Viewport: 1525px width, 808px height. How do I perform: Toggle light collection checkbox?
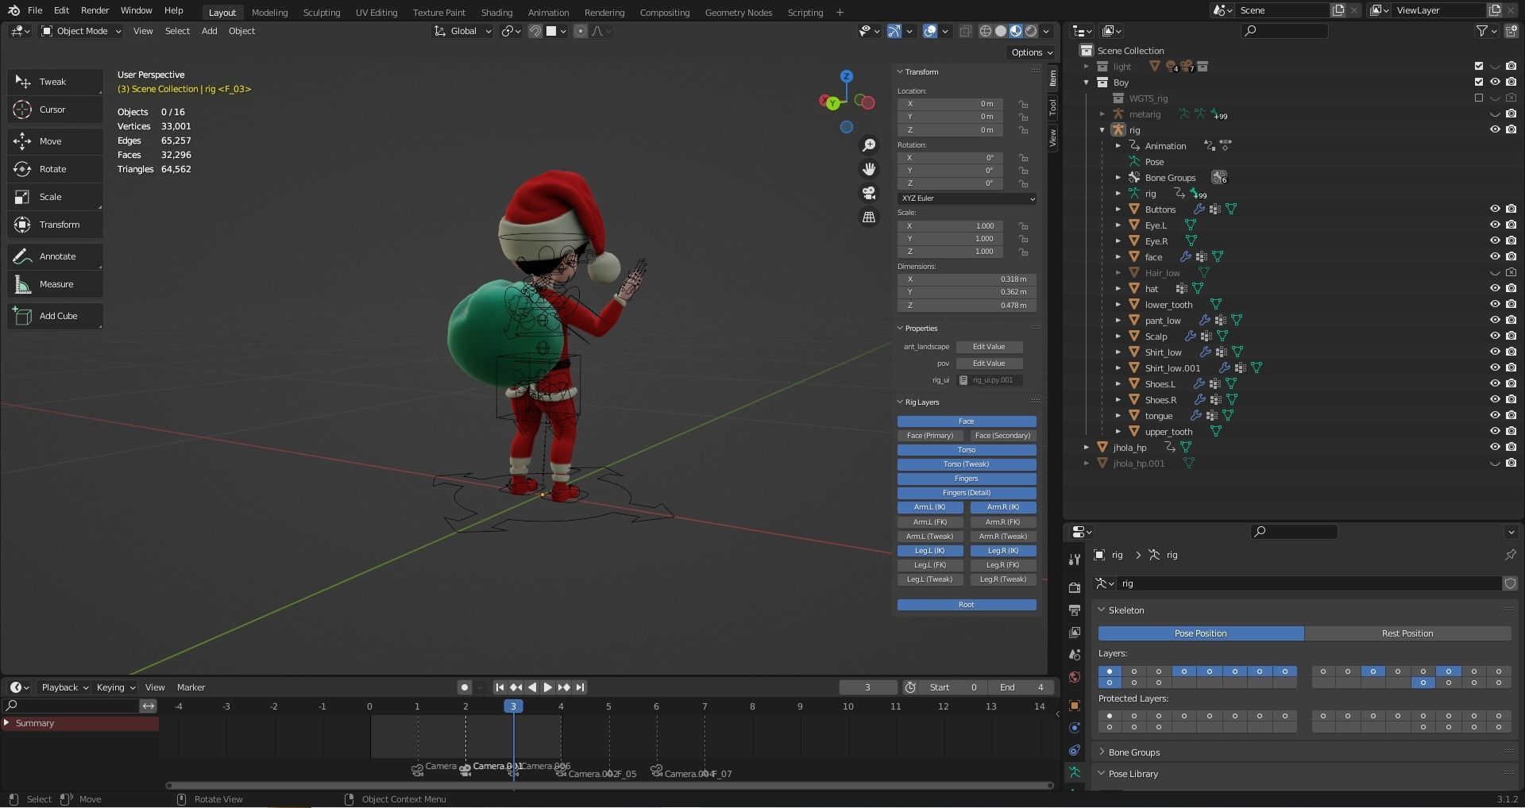(x=1478, y=67)
